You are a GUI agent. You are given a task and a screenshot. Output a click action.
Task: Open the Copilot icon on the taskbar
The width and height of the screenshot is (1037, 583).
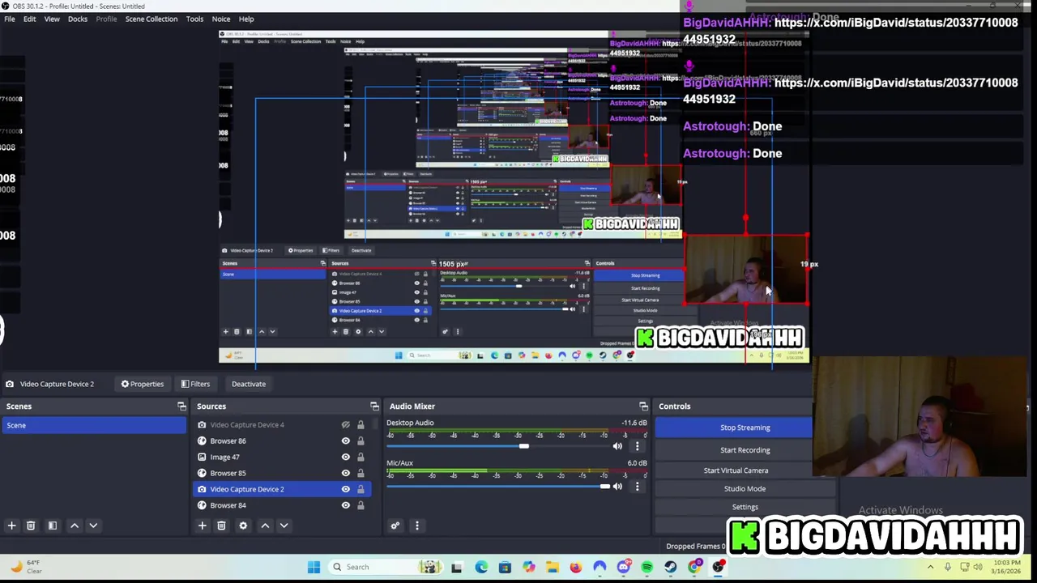point(528,567)
